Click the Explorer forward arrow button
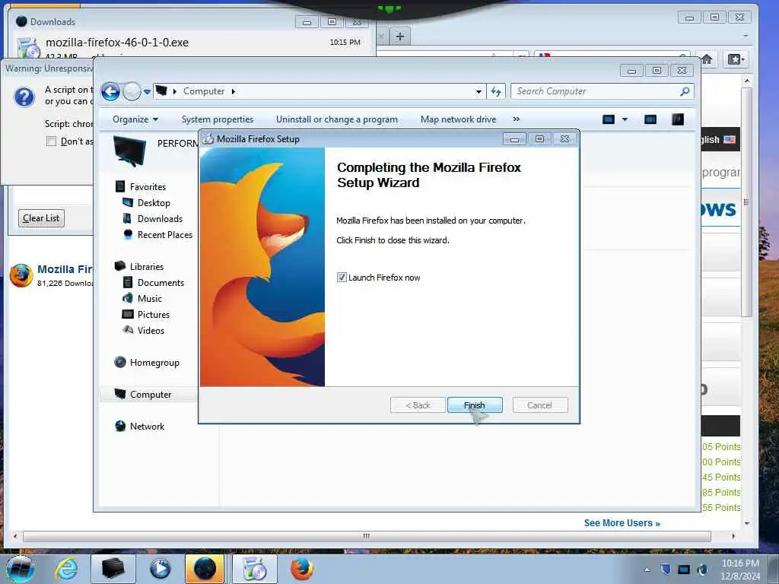 coord(132,91)
